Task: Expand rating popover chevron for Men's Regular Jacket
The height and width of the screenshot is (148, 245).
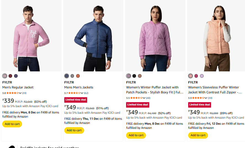Action: coord(20,93)
